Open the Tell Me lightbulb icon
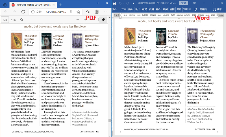The width and height of the screenshot is (226, 137). pos(195,9)
